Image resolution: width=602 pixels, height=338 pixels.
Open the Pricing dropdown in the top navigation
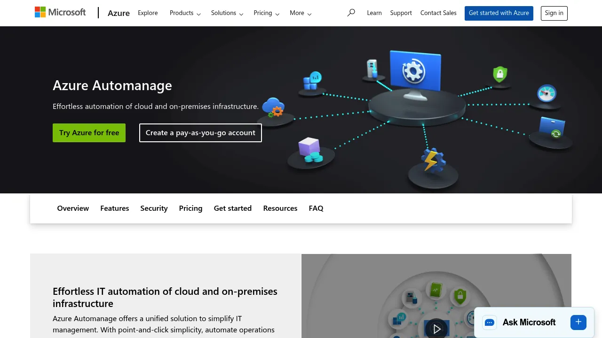(267, 13)
